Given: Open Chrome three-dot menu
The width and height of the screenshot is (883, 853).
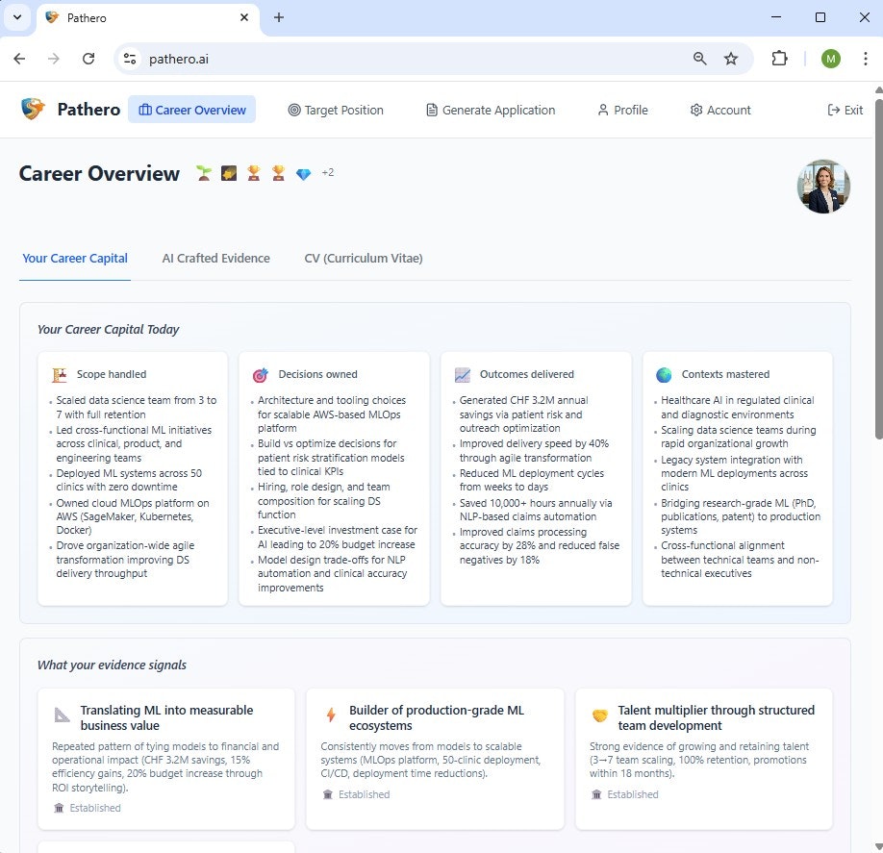Looking at the screenshot, I should point(866,59).
